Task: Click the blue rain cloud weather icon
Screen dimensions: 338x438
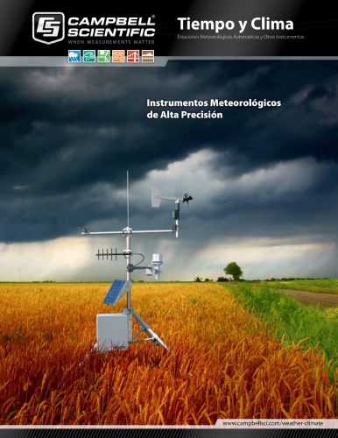Action: point(74,56)
